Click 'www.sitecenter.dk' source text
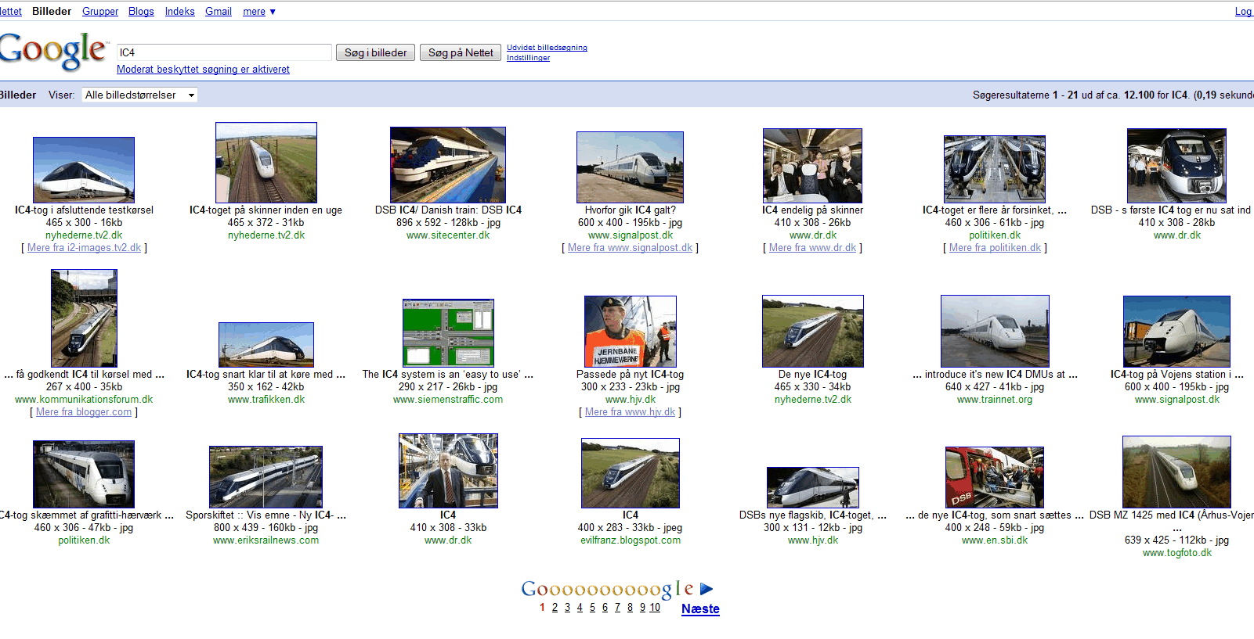 point(448,235)
